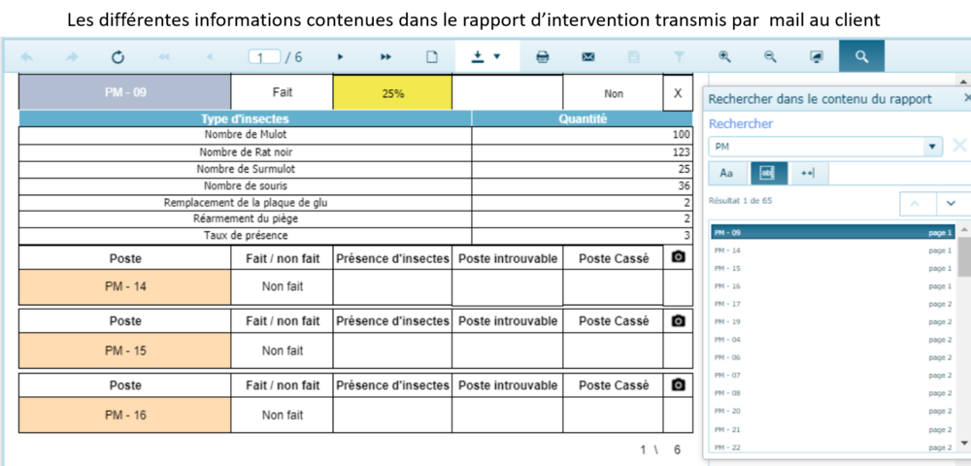The image size is (971, 466).
Task: Click the Quantité column header
Action: 582,118
